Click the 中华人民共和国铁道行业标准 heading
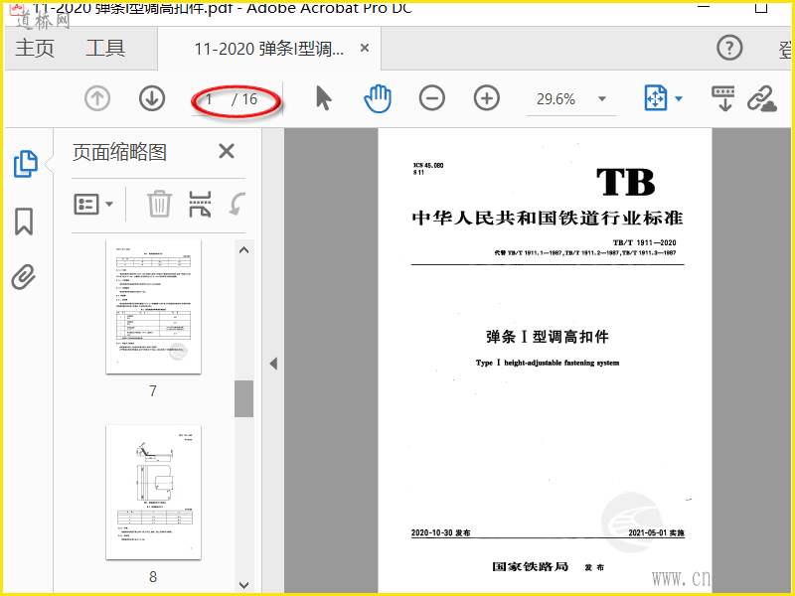The width and height of the screenshot is (795, 596). point(548,218)
